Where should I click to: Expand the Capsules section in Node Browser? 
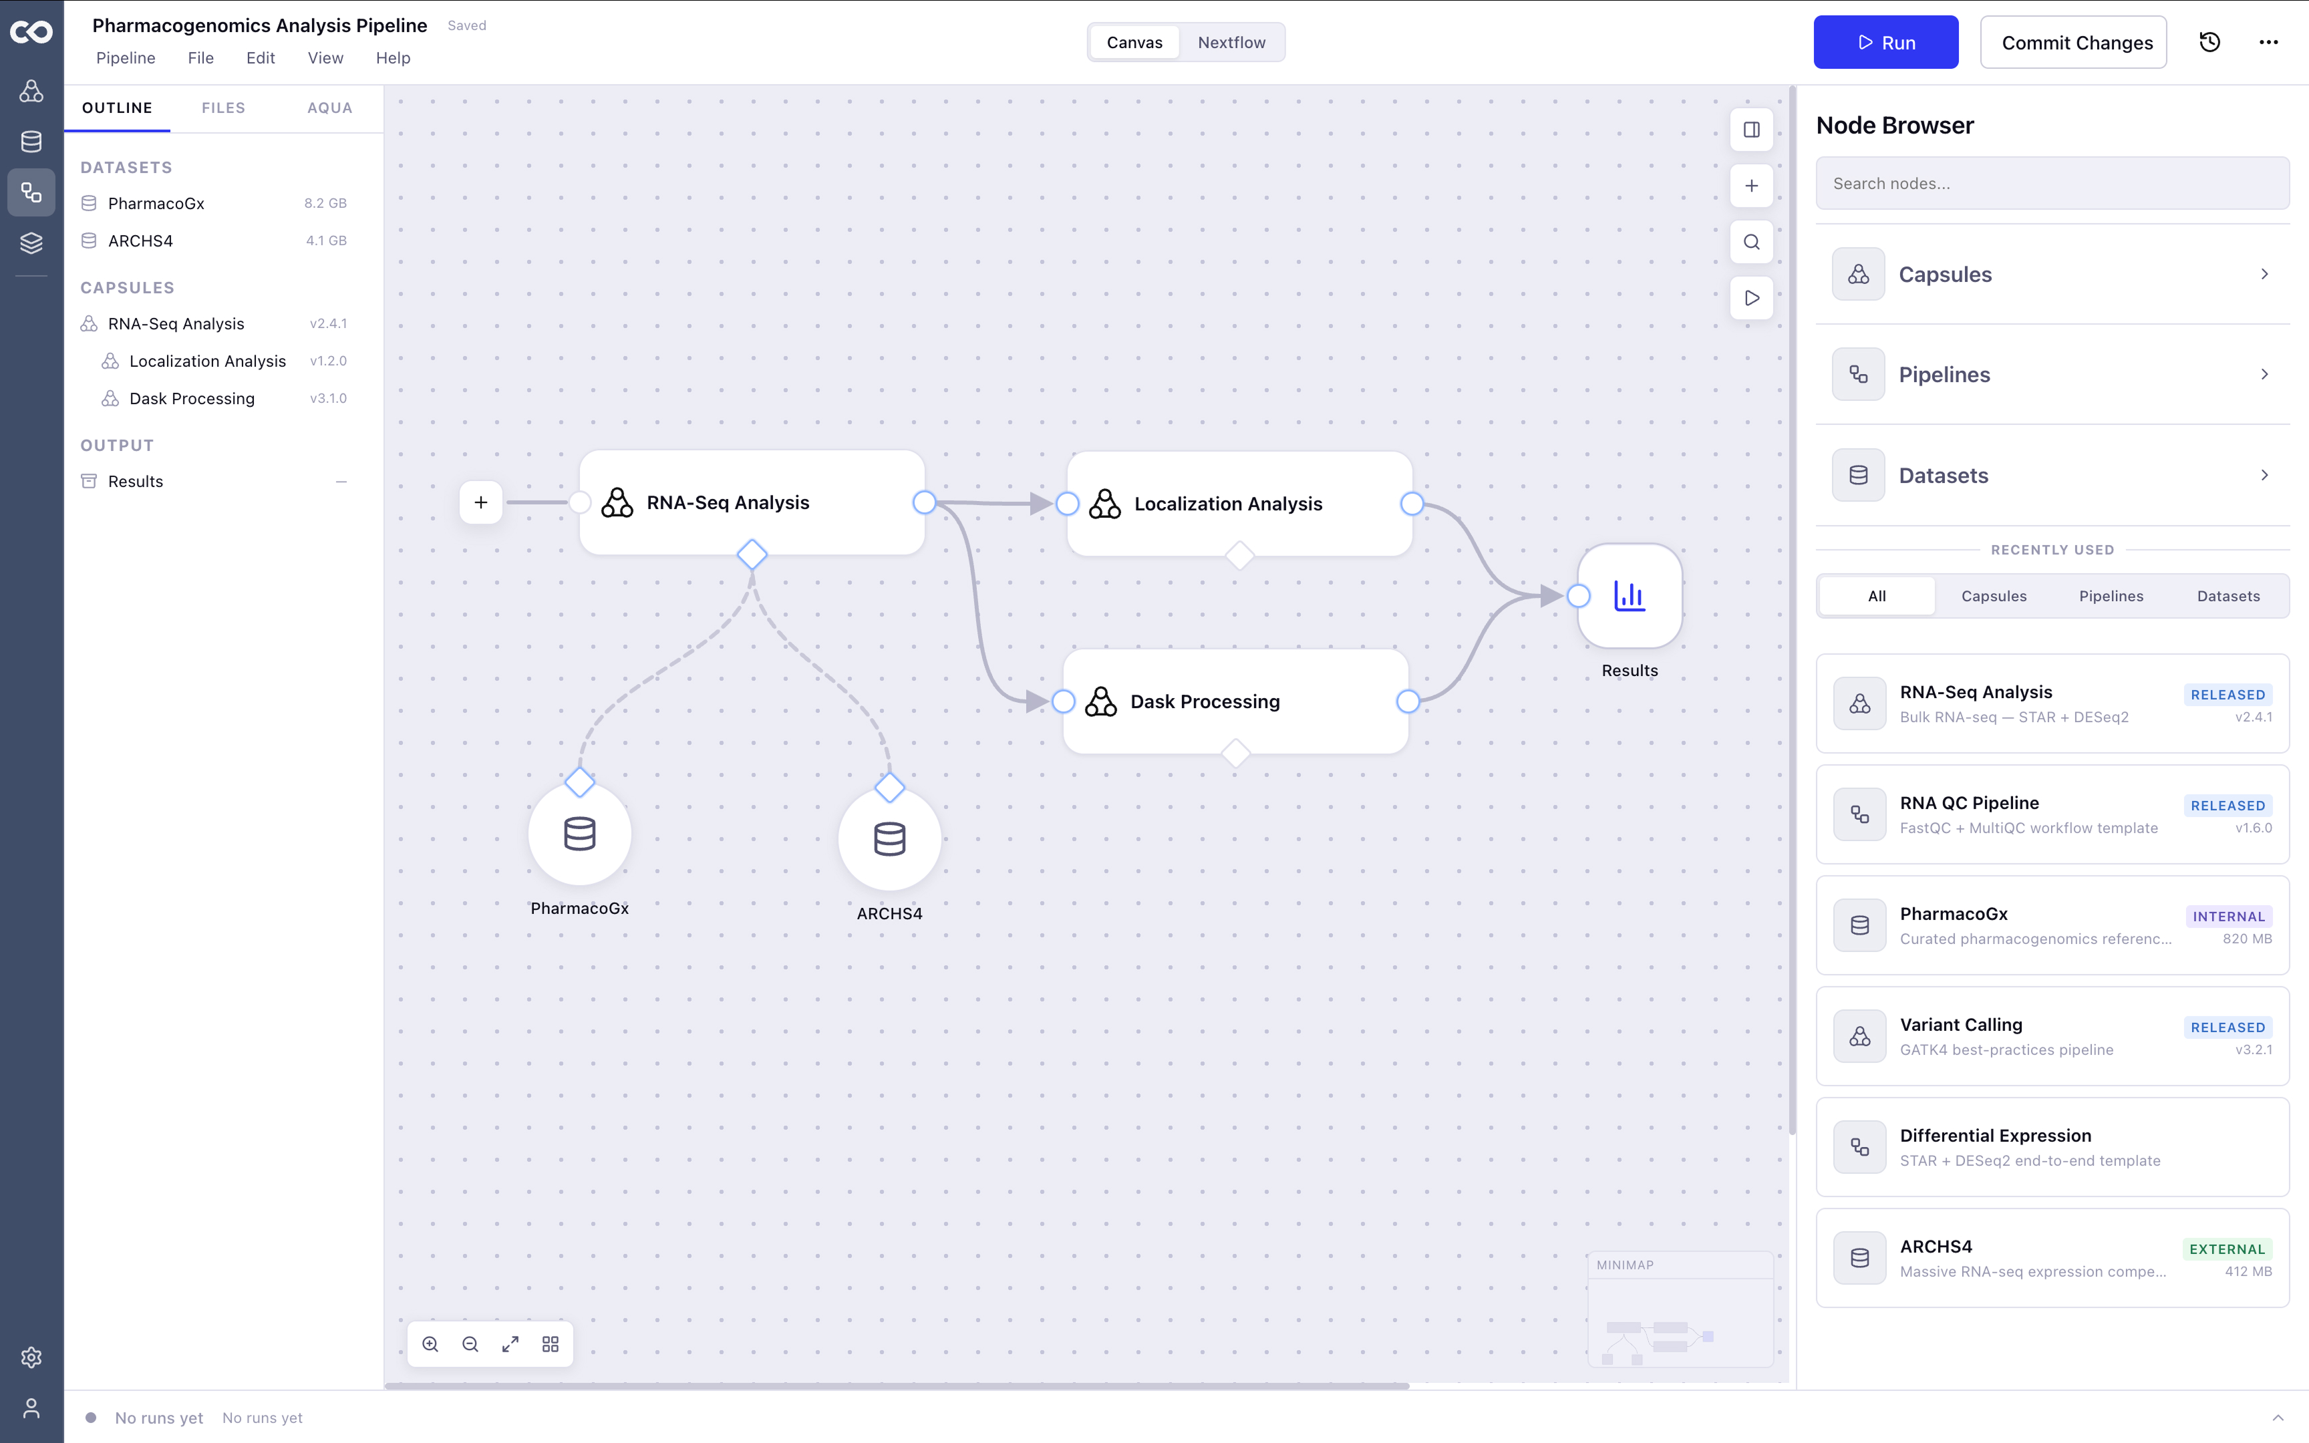click(2052, 274)
